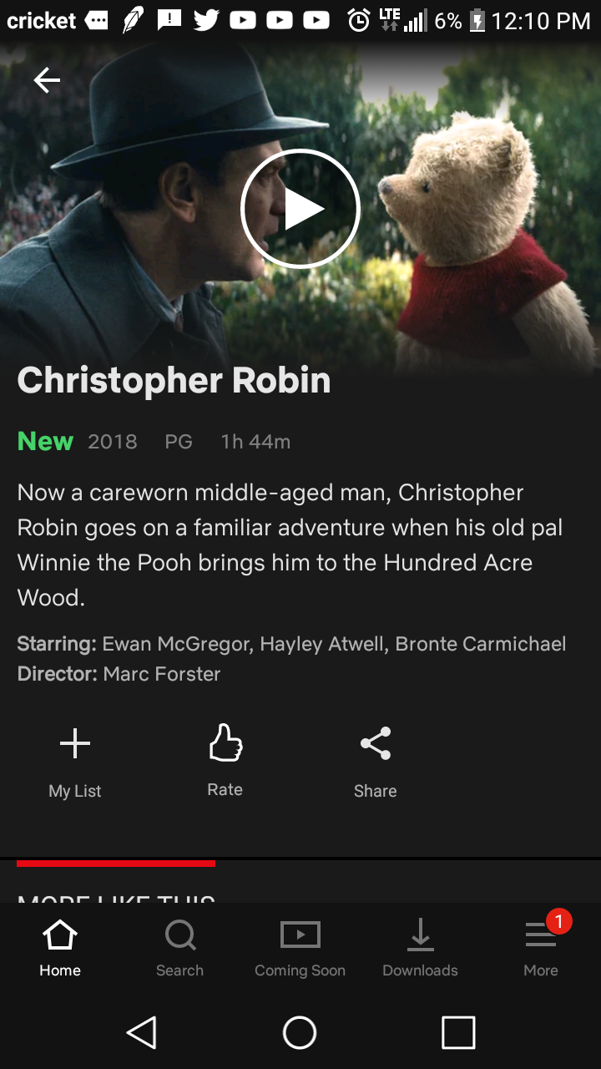The width and height of the screenshot is (601, 1069).
Task: Tap the battery indicator in status bar
Action: tap(477, 21)
